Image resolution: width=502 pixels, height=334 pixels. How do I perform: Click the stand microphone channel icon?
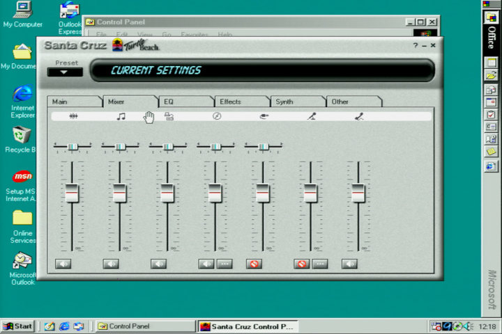pyautogui.click(x=312, y=116)
